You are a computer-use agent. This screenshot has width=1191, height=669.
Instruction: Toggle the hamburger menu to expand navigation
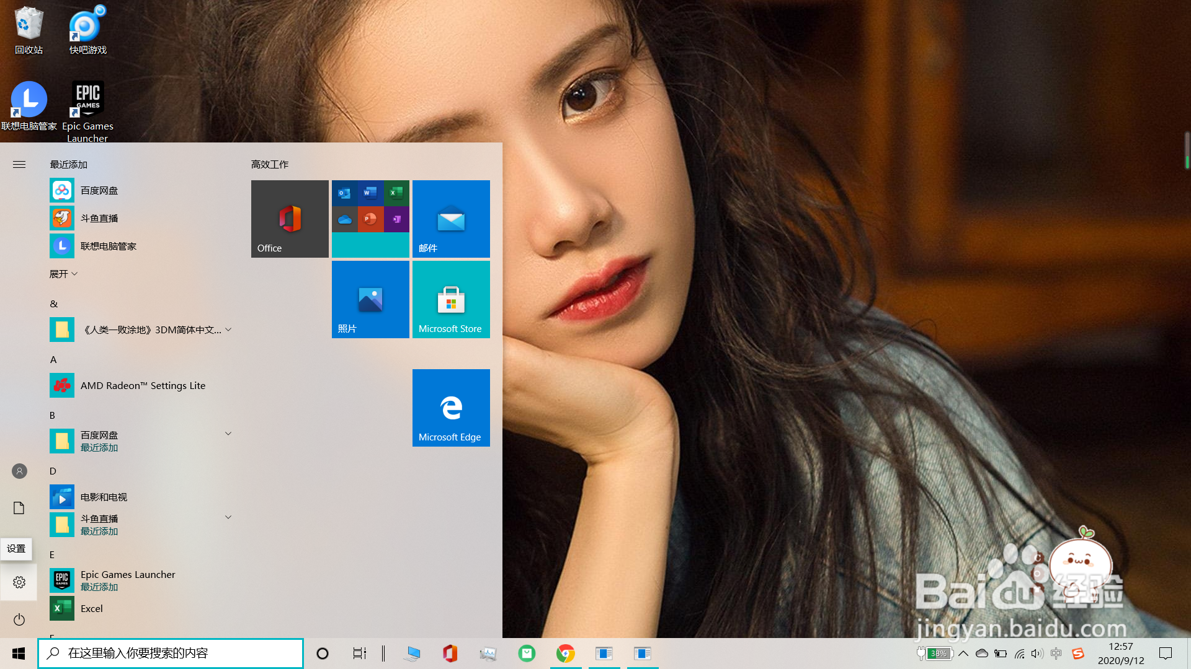[x=19, y=164]
